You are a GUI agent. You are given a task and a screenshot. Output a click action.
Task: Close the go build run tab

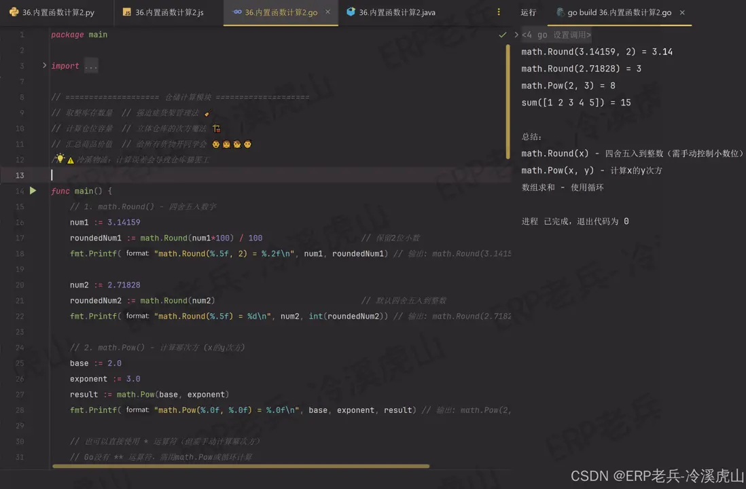tap(682, 12)
